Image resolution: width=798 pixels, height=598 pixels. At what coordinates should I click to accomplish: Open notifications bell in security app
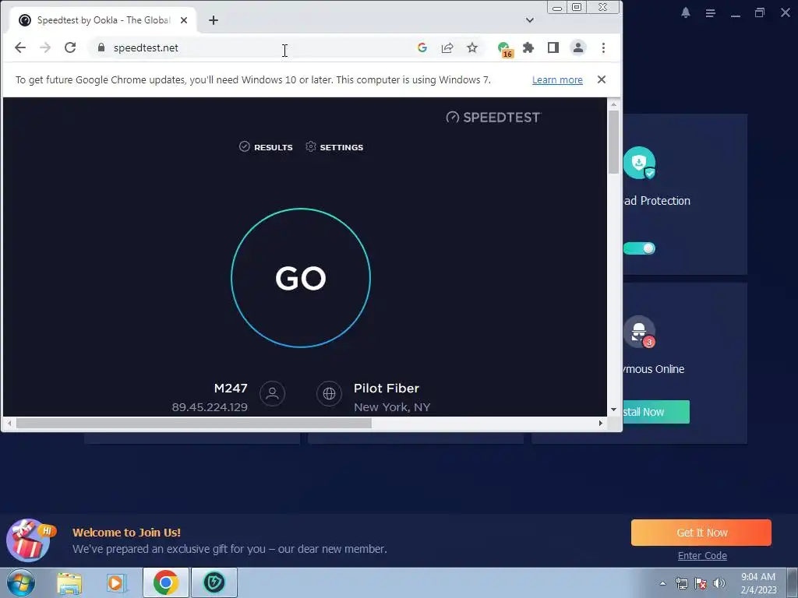[x=686, y=13]
